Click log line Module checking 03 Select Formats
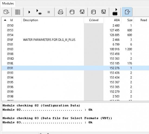The height and width of the screenshot is (134, 149). (57, 118)
